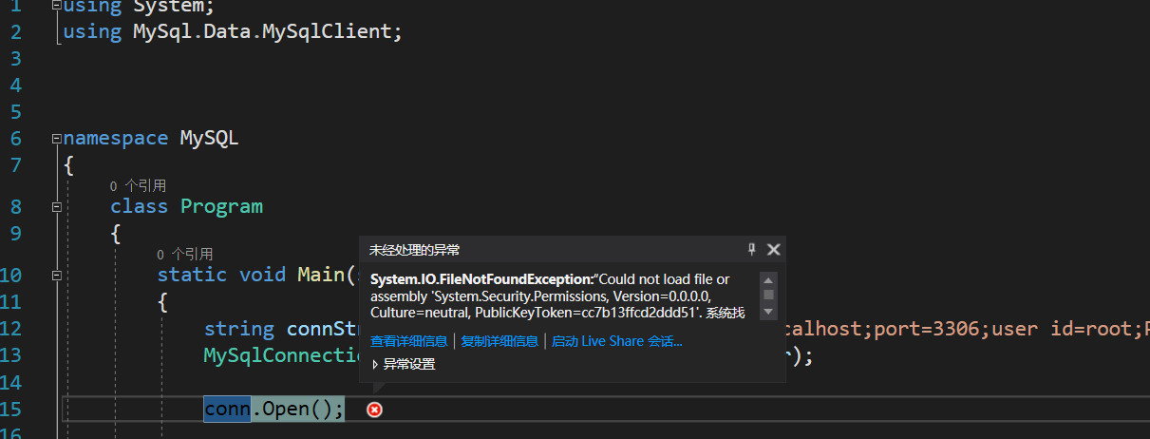The image size is (1150, 439).
Task: Collapse the namespace MySQL block
Action: click(57, 139)
